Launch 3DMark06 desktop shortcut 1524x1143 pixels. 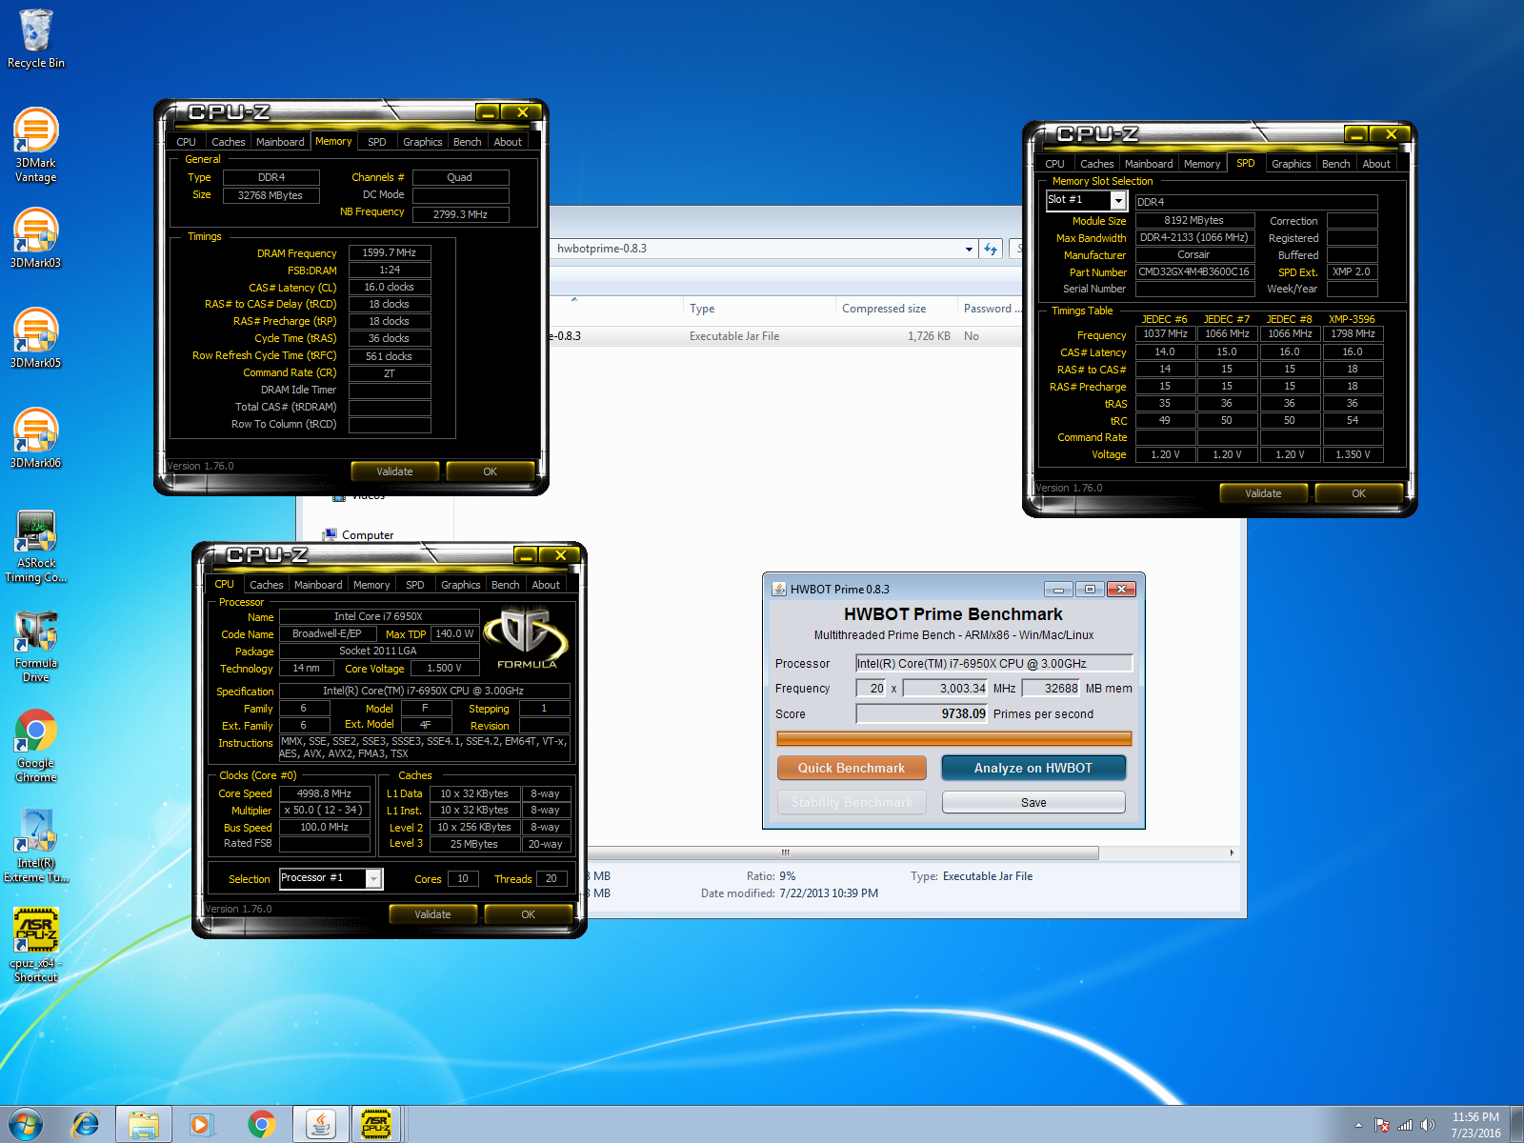click(x=36, y=438)
